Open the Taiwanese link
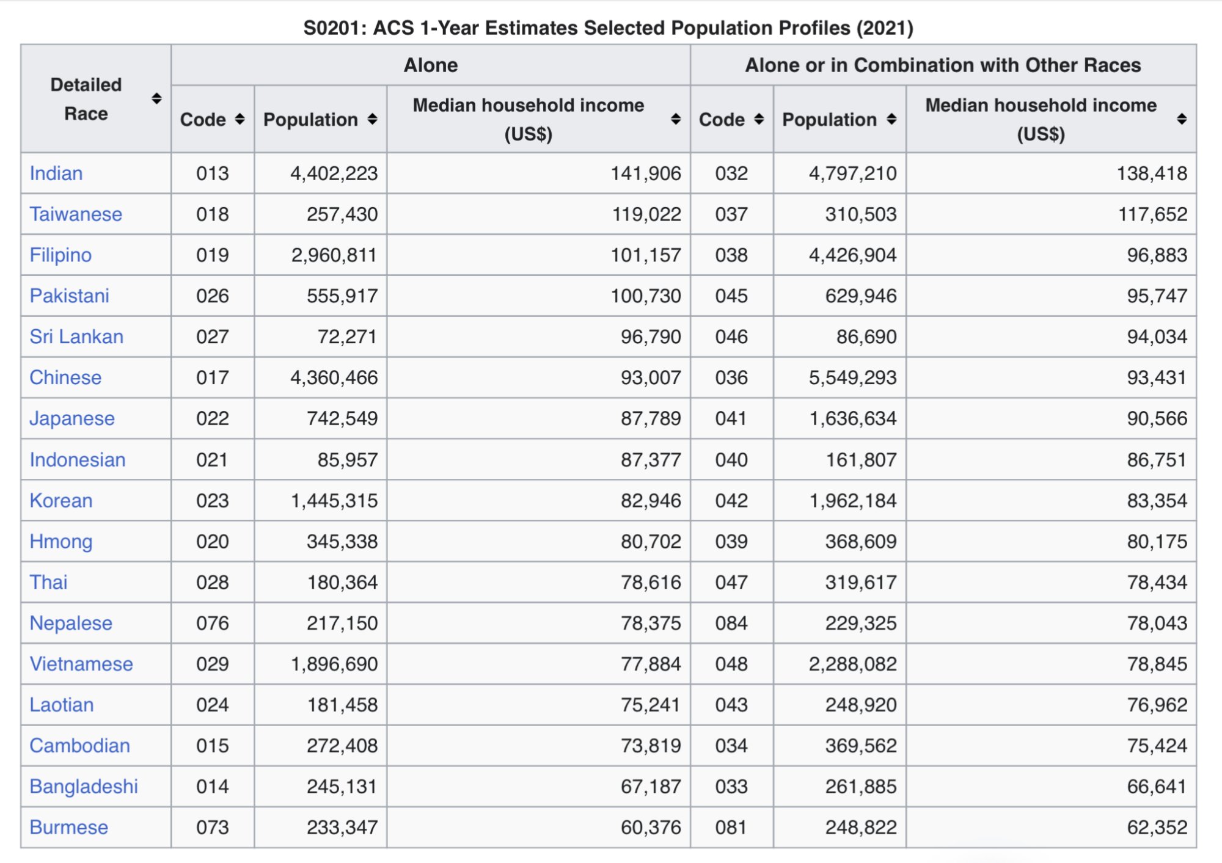1222x863 pixels. [76, 214]
